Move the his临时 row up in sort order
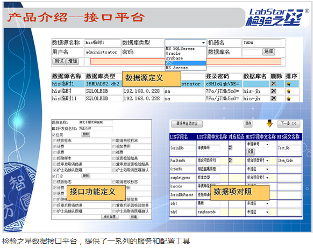The height and width of the screenshot is (248, 313). click(288, 91)
